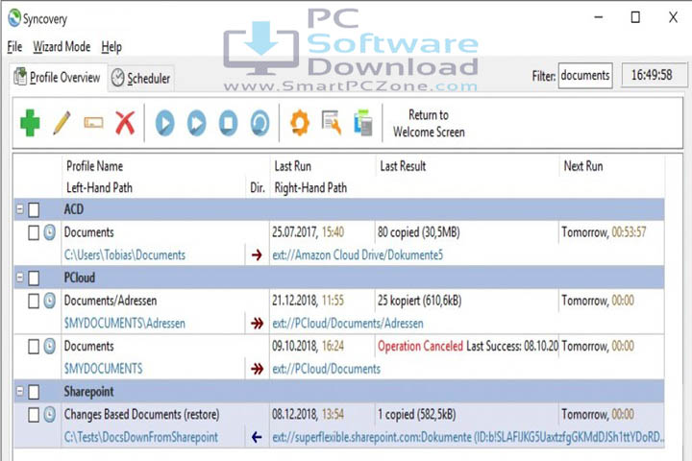Open the File menu
This screenshot has height=461, width=692.
pos(14,46)
